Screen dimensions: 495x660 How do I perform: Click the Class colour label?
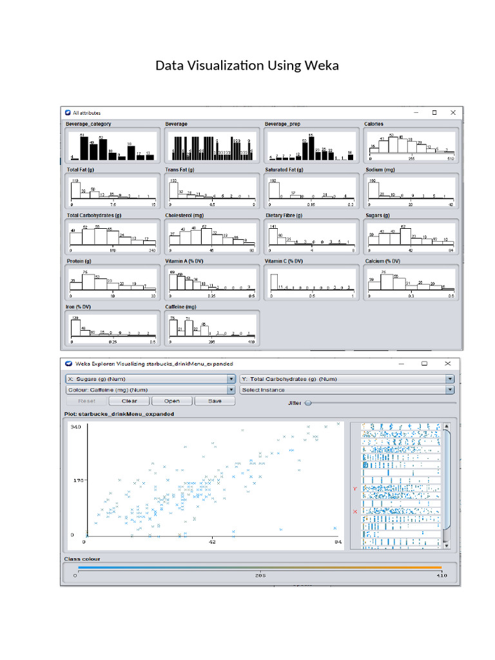coord(82,559)
